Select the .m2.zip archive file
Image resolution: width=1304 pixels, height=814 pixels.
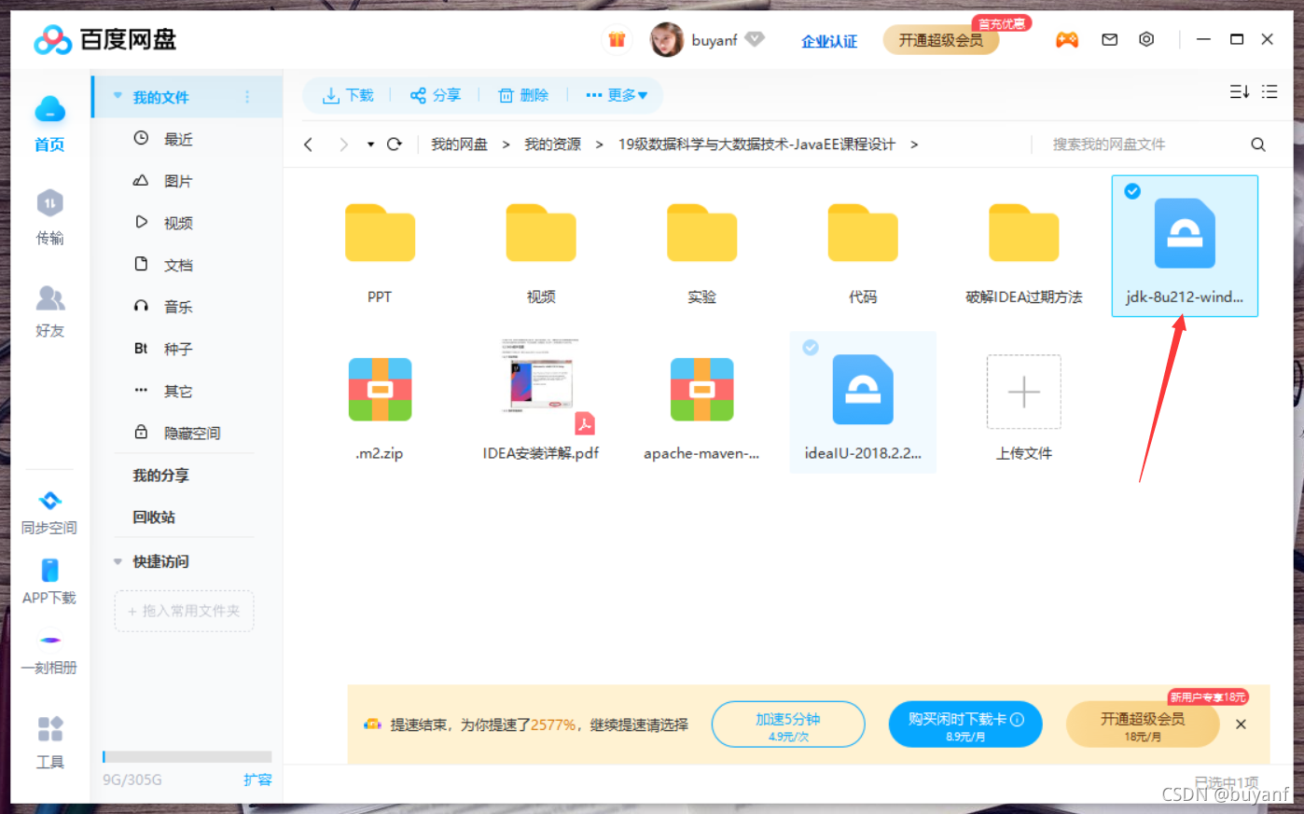click(x=380, y=390)
